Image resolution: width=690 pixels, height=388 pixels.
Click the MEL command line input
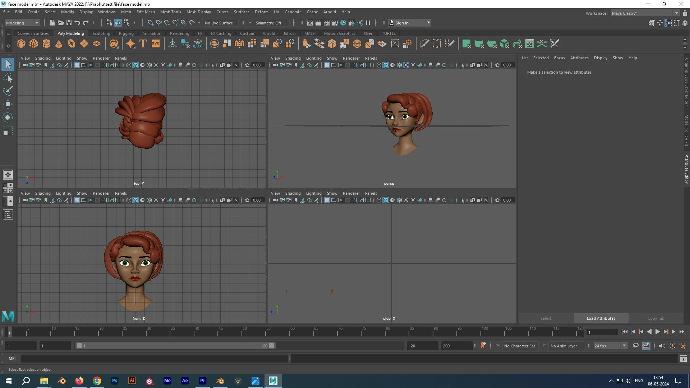click(x=155, y=359)
